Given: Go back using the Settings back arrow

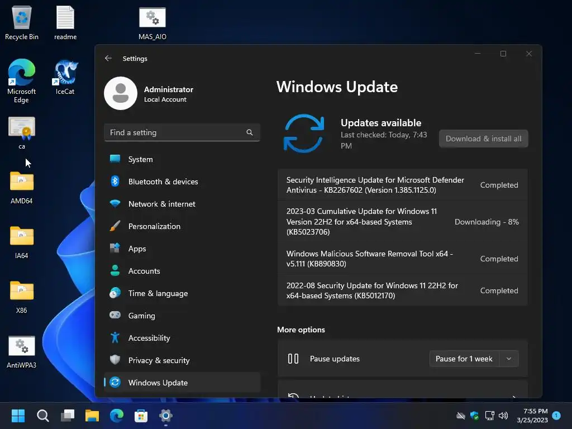Looking at the screenshot, I should pos(108,58).
